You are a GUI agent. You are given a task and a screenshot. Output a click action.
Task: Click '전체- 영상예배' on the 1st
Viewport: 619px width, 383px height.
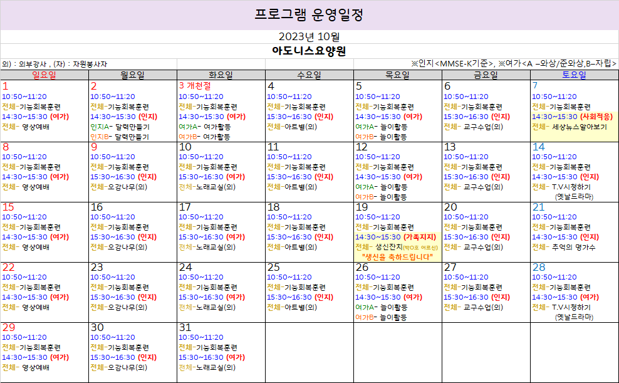pyautogui.click(x=26, y=127)
